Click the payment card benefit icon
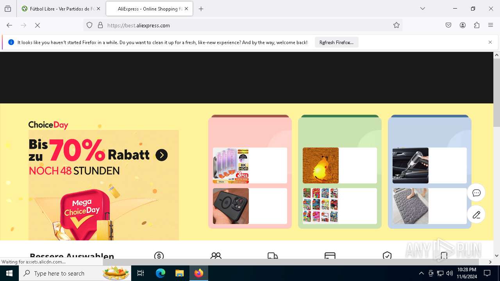This screenshot has height=281, width=500. 330,256
